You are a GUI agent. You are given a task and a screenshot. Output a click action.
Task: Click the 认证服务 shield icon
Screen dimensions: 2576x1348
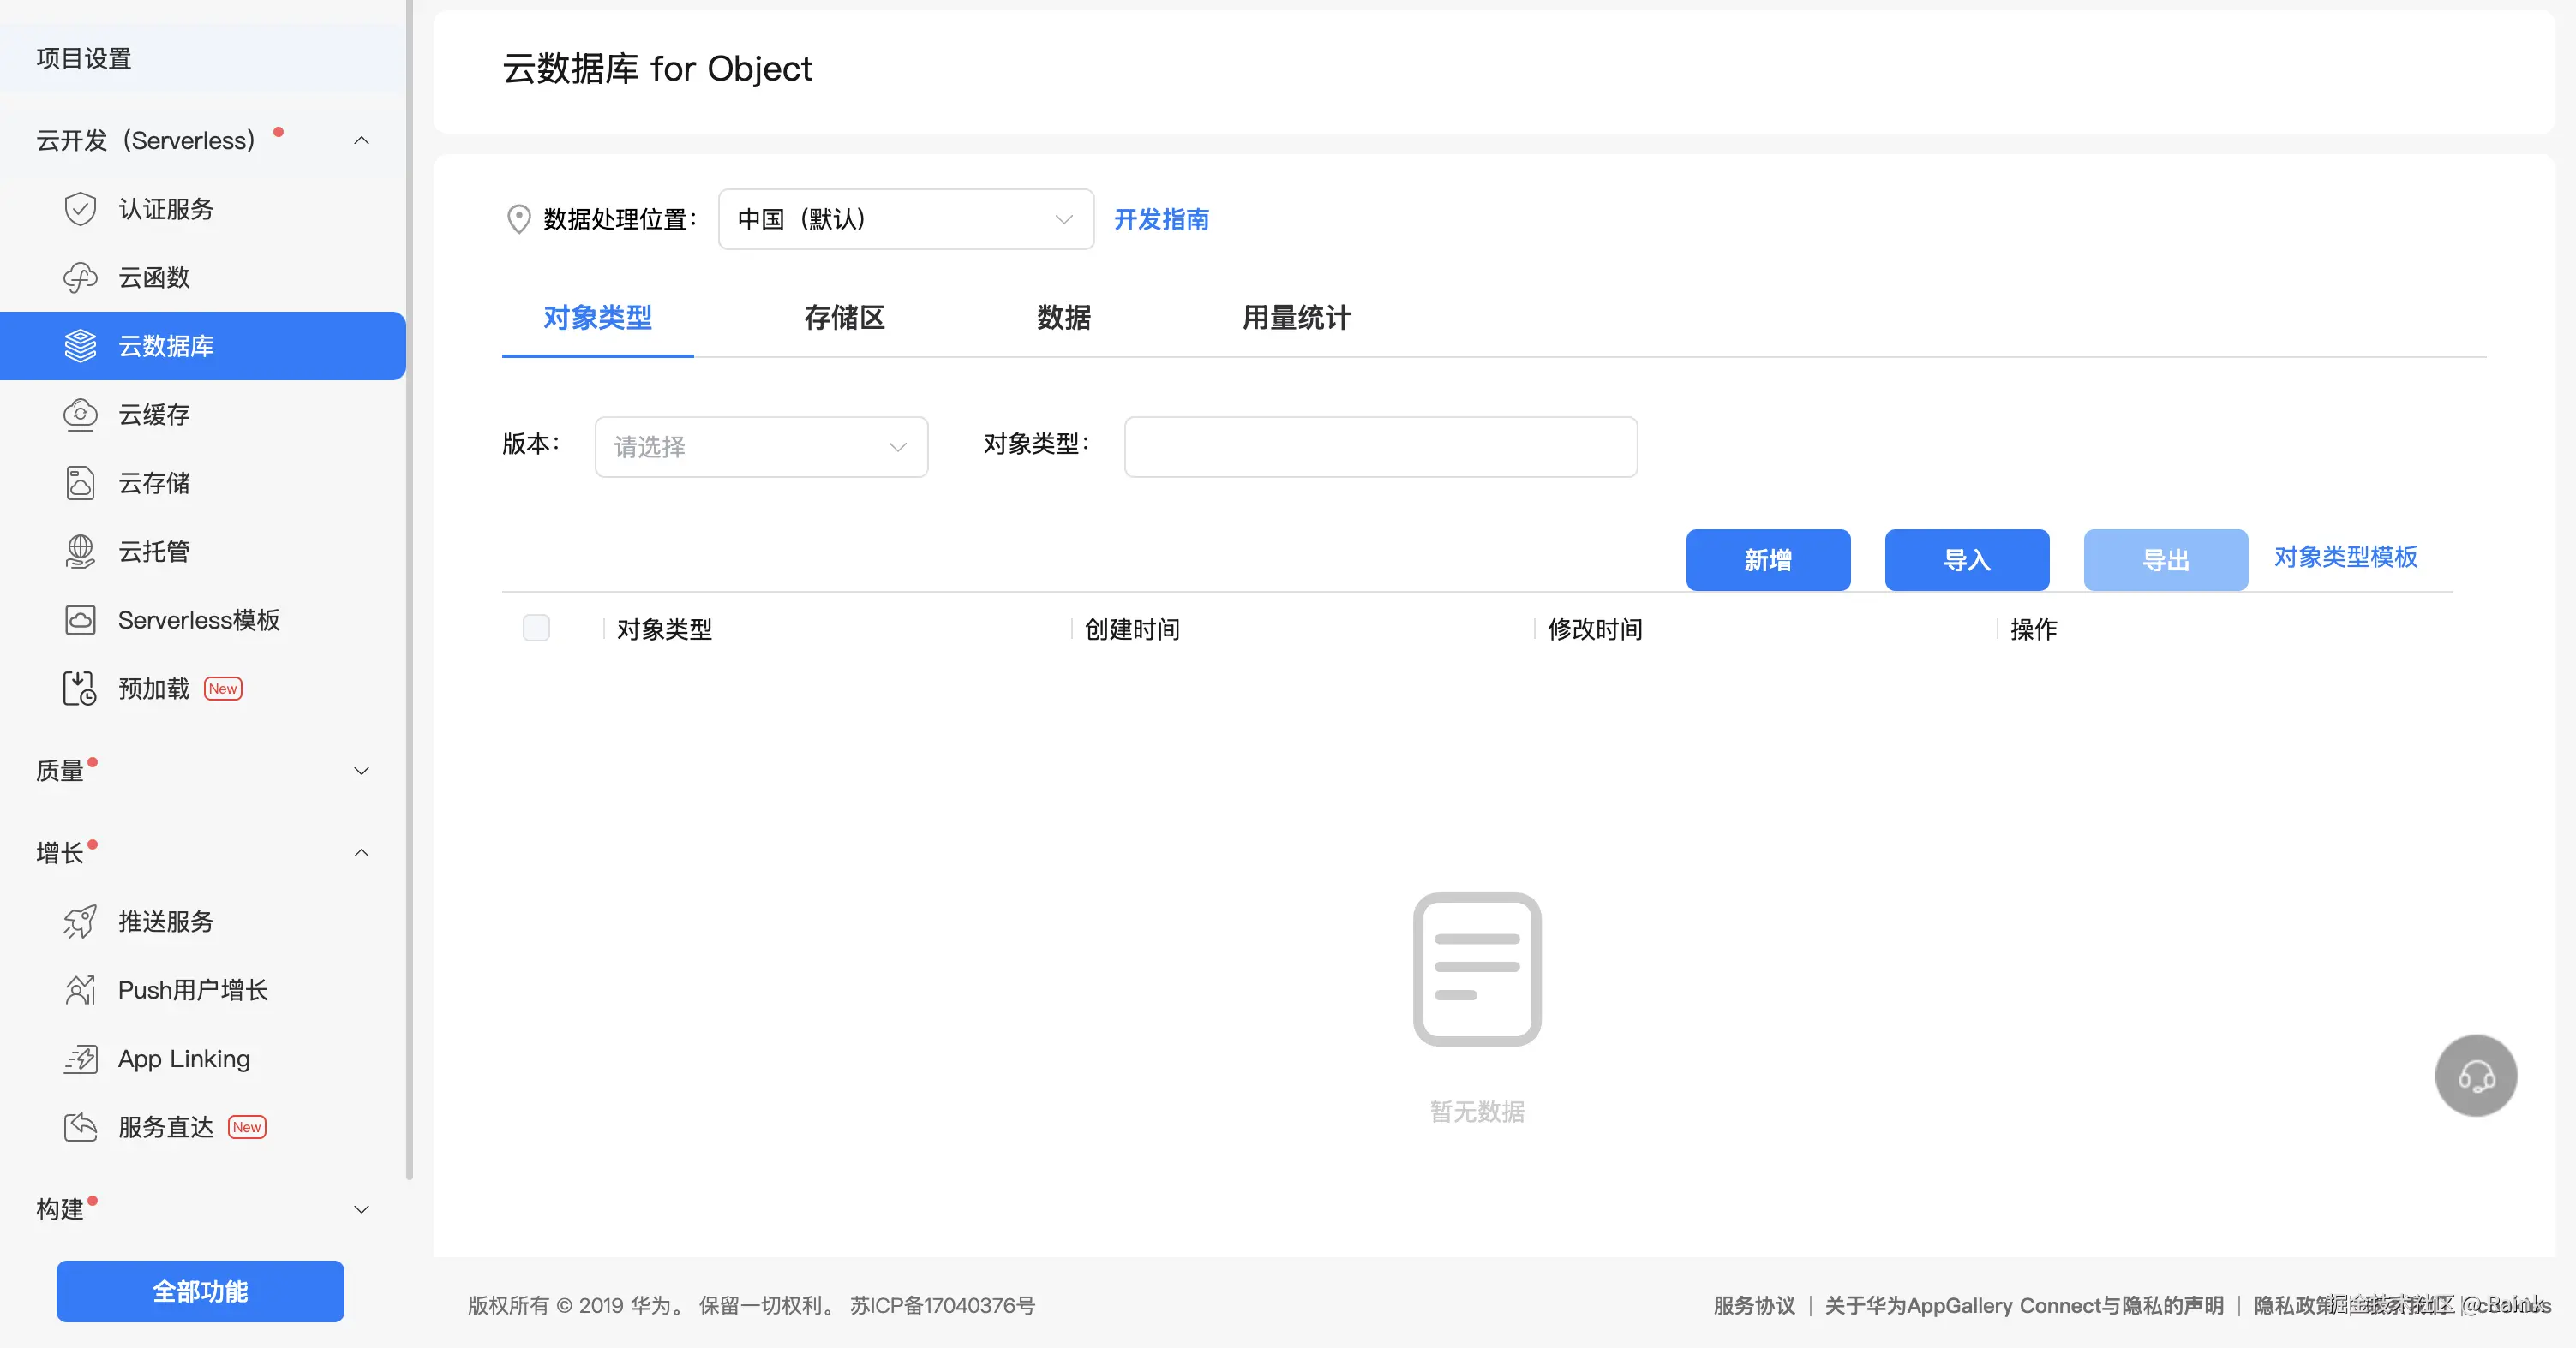(x=80, y=209)
